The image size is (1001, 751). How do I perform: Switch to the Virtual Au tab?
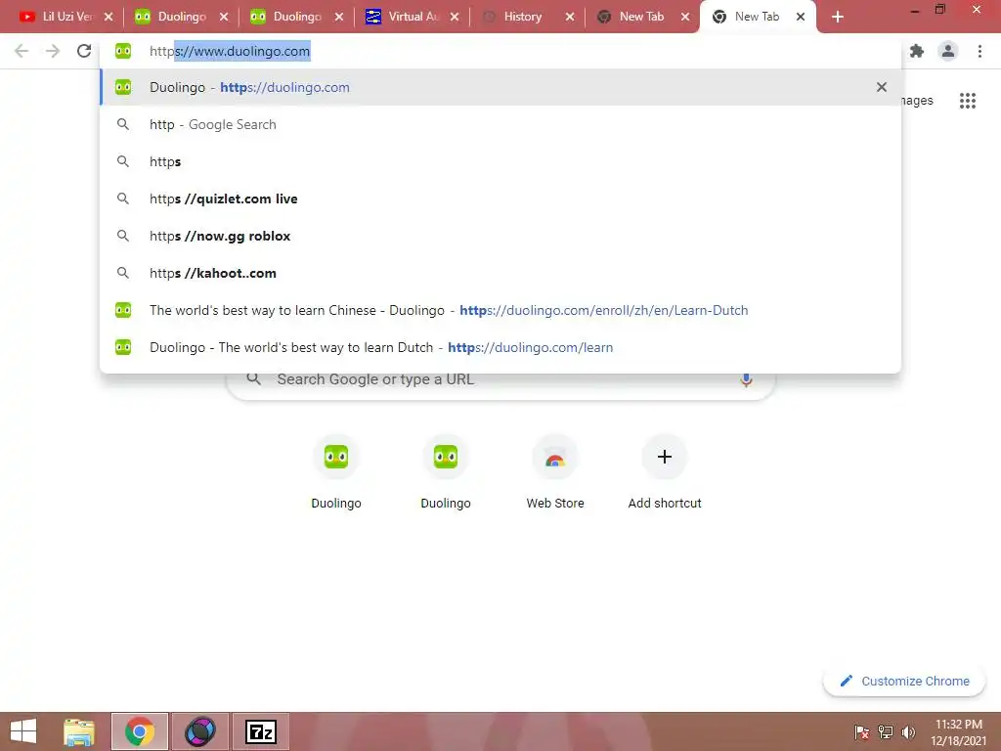pos(413,17)
